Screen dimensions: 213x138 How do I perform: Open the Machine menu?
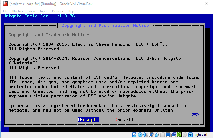click(x=18, y=11)
